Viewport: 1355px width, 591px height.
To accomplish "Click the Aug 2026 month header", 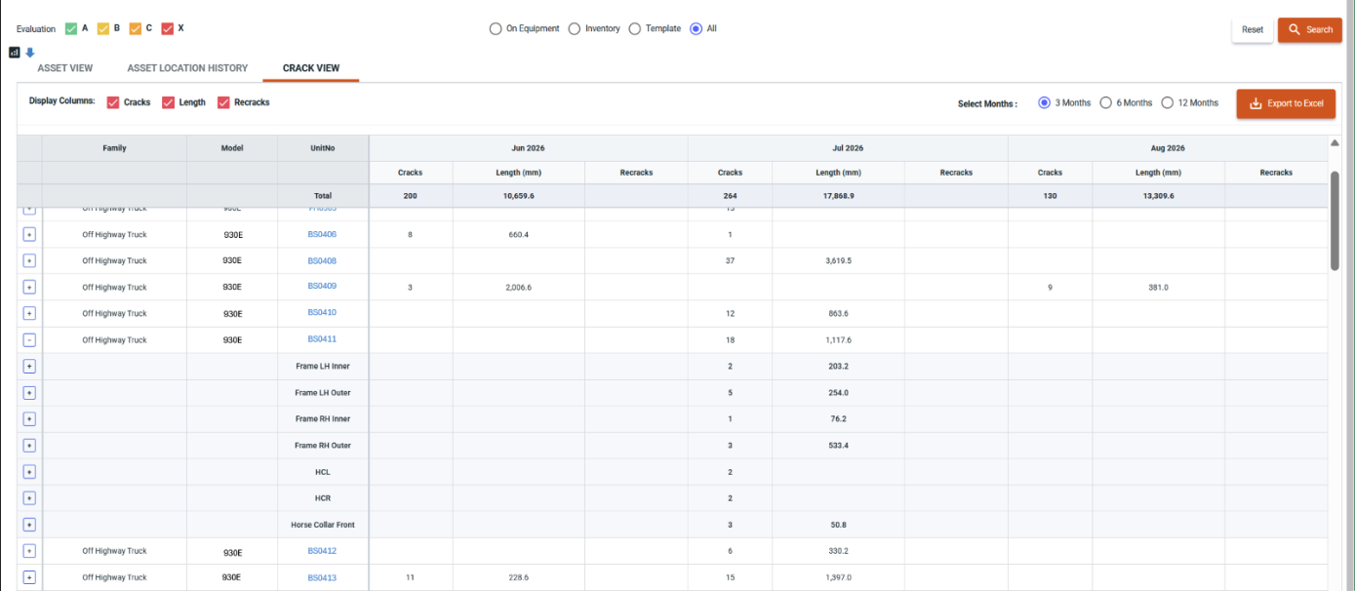I will coord(1168,148).
